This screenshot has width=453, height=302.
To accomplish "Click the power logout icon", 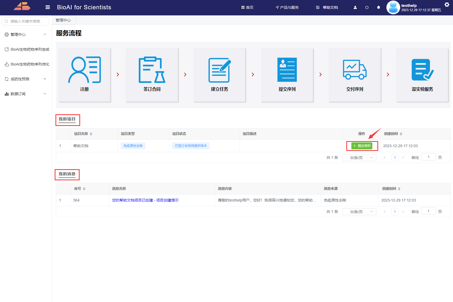I will coord(367,7).
